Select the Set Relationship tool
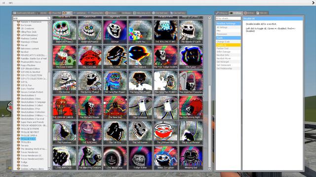The image size is (316, 177). [228, 68]
